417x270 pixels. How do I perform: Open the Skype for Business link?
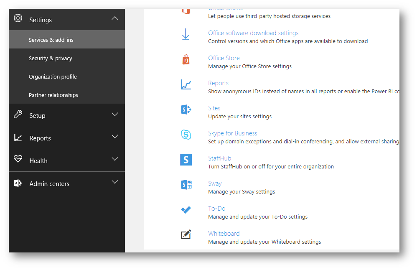click(233, 133)
